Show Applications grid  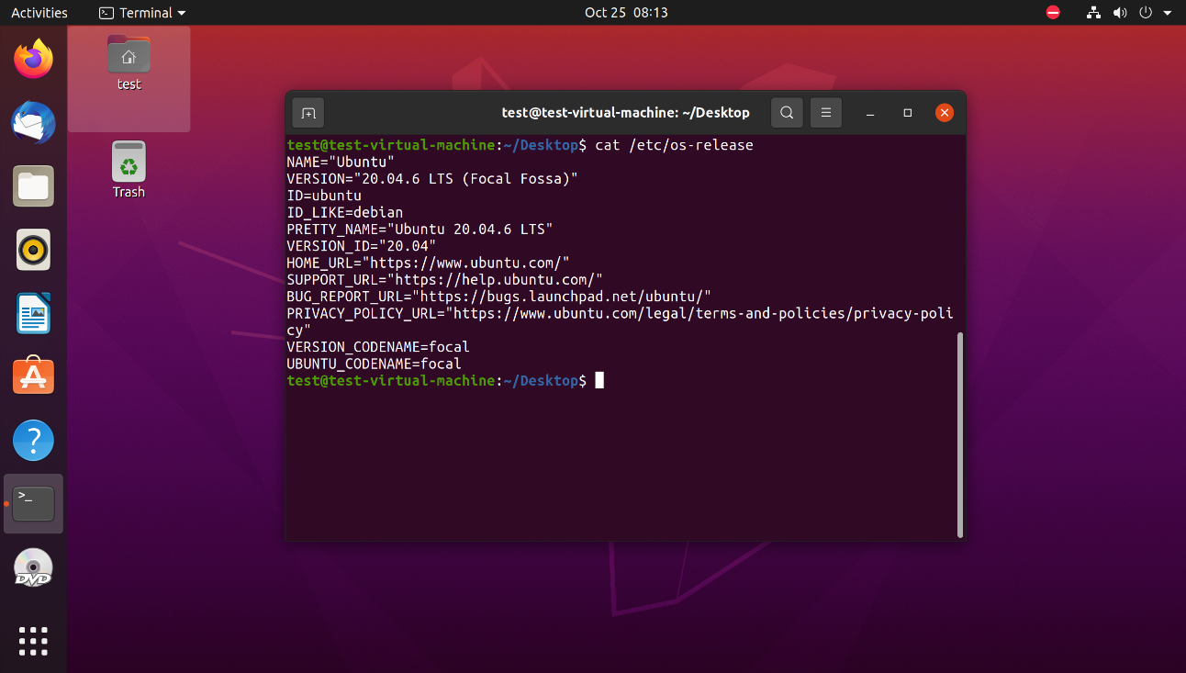point(34,641)
